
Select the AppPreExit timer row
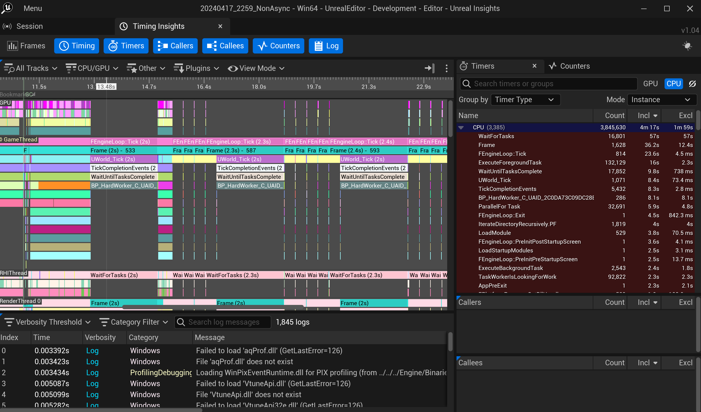coord(576,285)
